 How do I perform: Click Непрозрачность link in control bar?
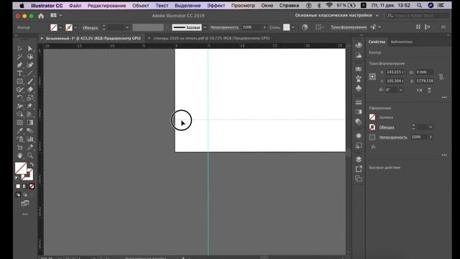(224, 27)
